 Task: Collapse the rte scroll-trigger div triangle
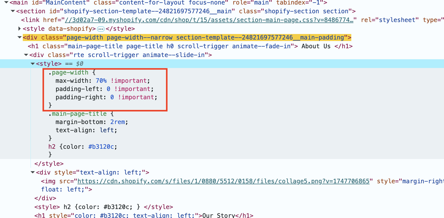[x=26, y=55]
